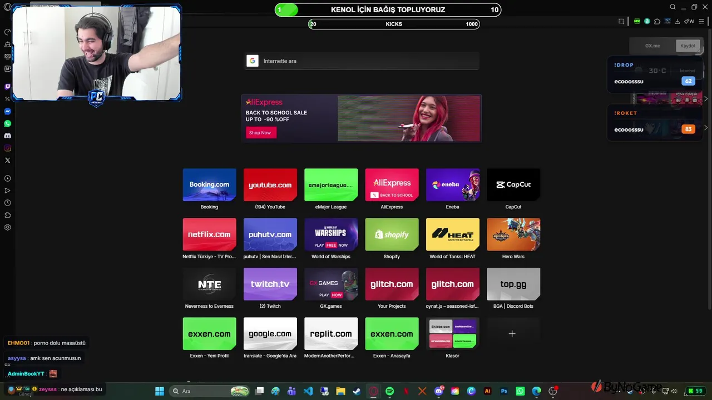Click the Internette ara search field
712x400 pixels.
pyautogui.click(x=362, y=61)
